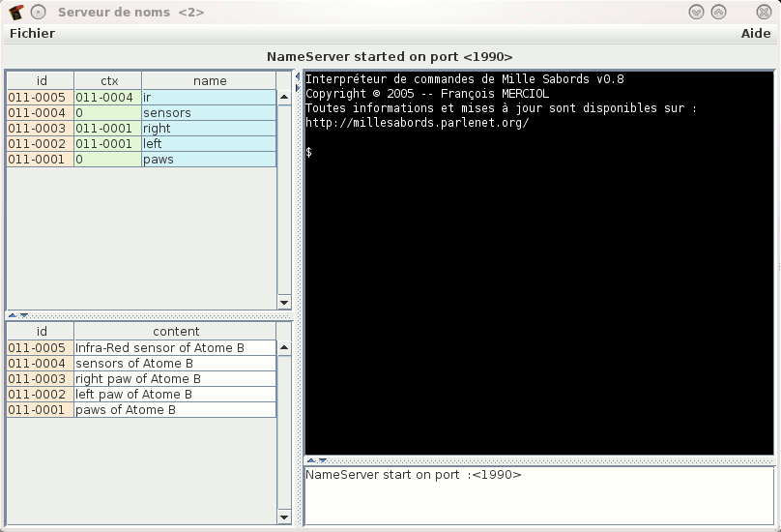
Task: Select the 'sensors' name cell
Action: [x=209, y=112]
